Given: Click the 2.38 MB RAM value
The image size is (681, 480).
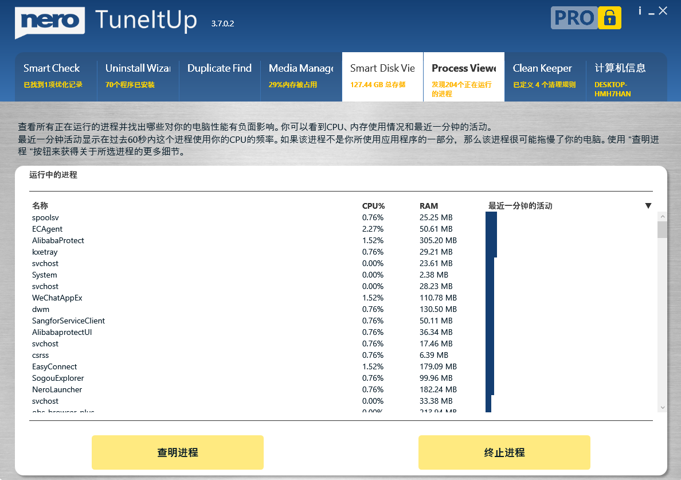Looking at the screenshot, I should click(x=433, y=275).
